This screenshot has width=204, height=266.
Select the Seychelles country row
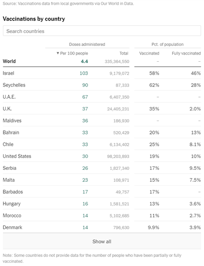[102, 85]
